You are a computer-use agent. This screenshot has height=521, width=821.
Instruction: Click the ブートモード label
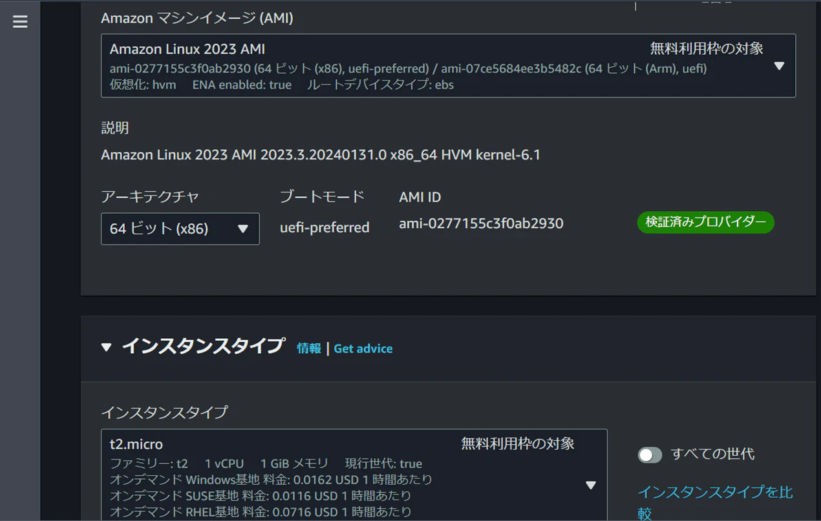[x=322, y=197]
